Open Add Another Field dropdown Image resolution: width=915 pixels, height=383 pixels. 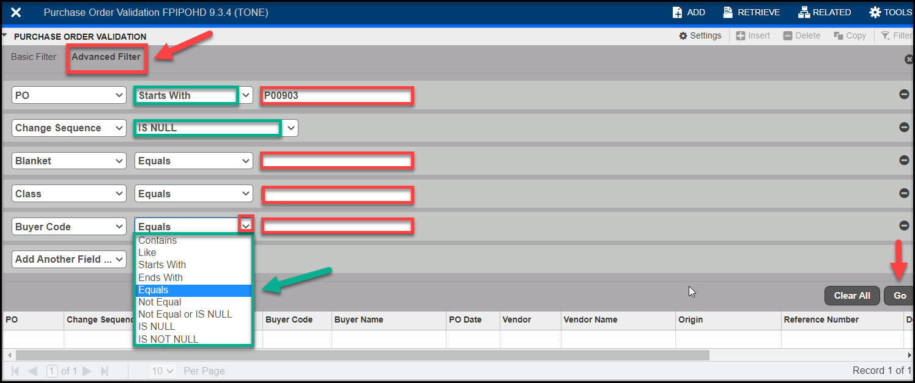pos(69,259)
